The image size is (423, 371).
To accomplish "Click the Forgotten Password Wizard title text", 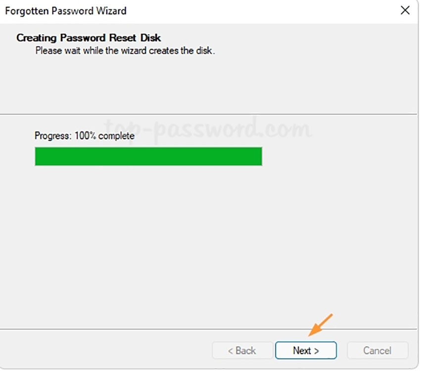I will [x=65, y=10].
